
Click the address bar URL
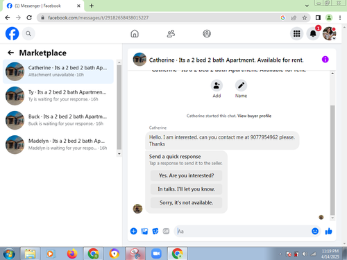point(99,18)
